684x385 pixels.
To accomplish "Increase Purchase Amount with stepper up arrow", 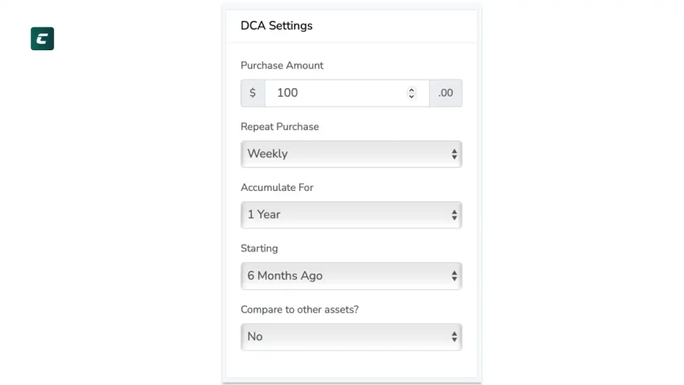I will pos(412,90).
